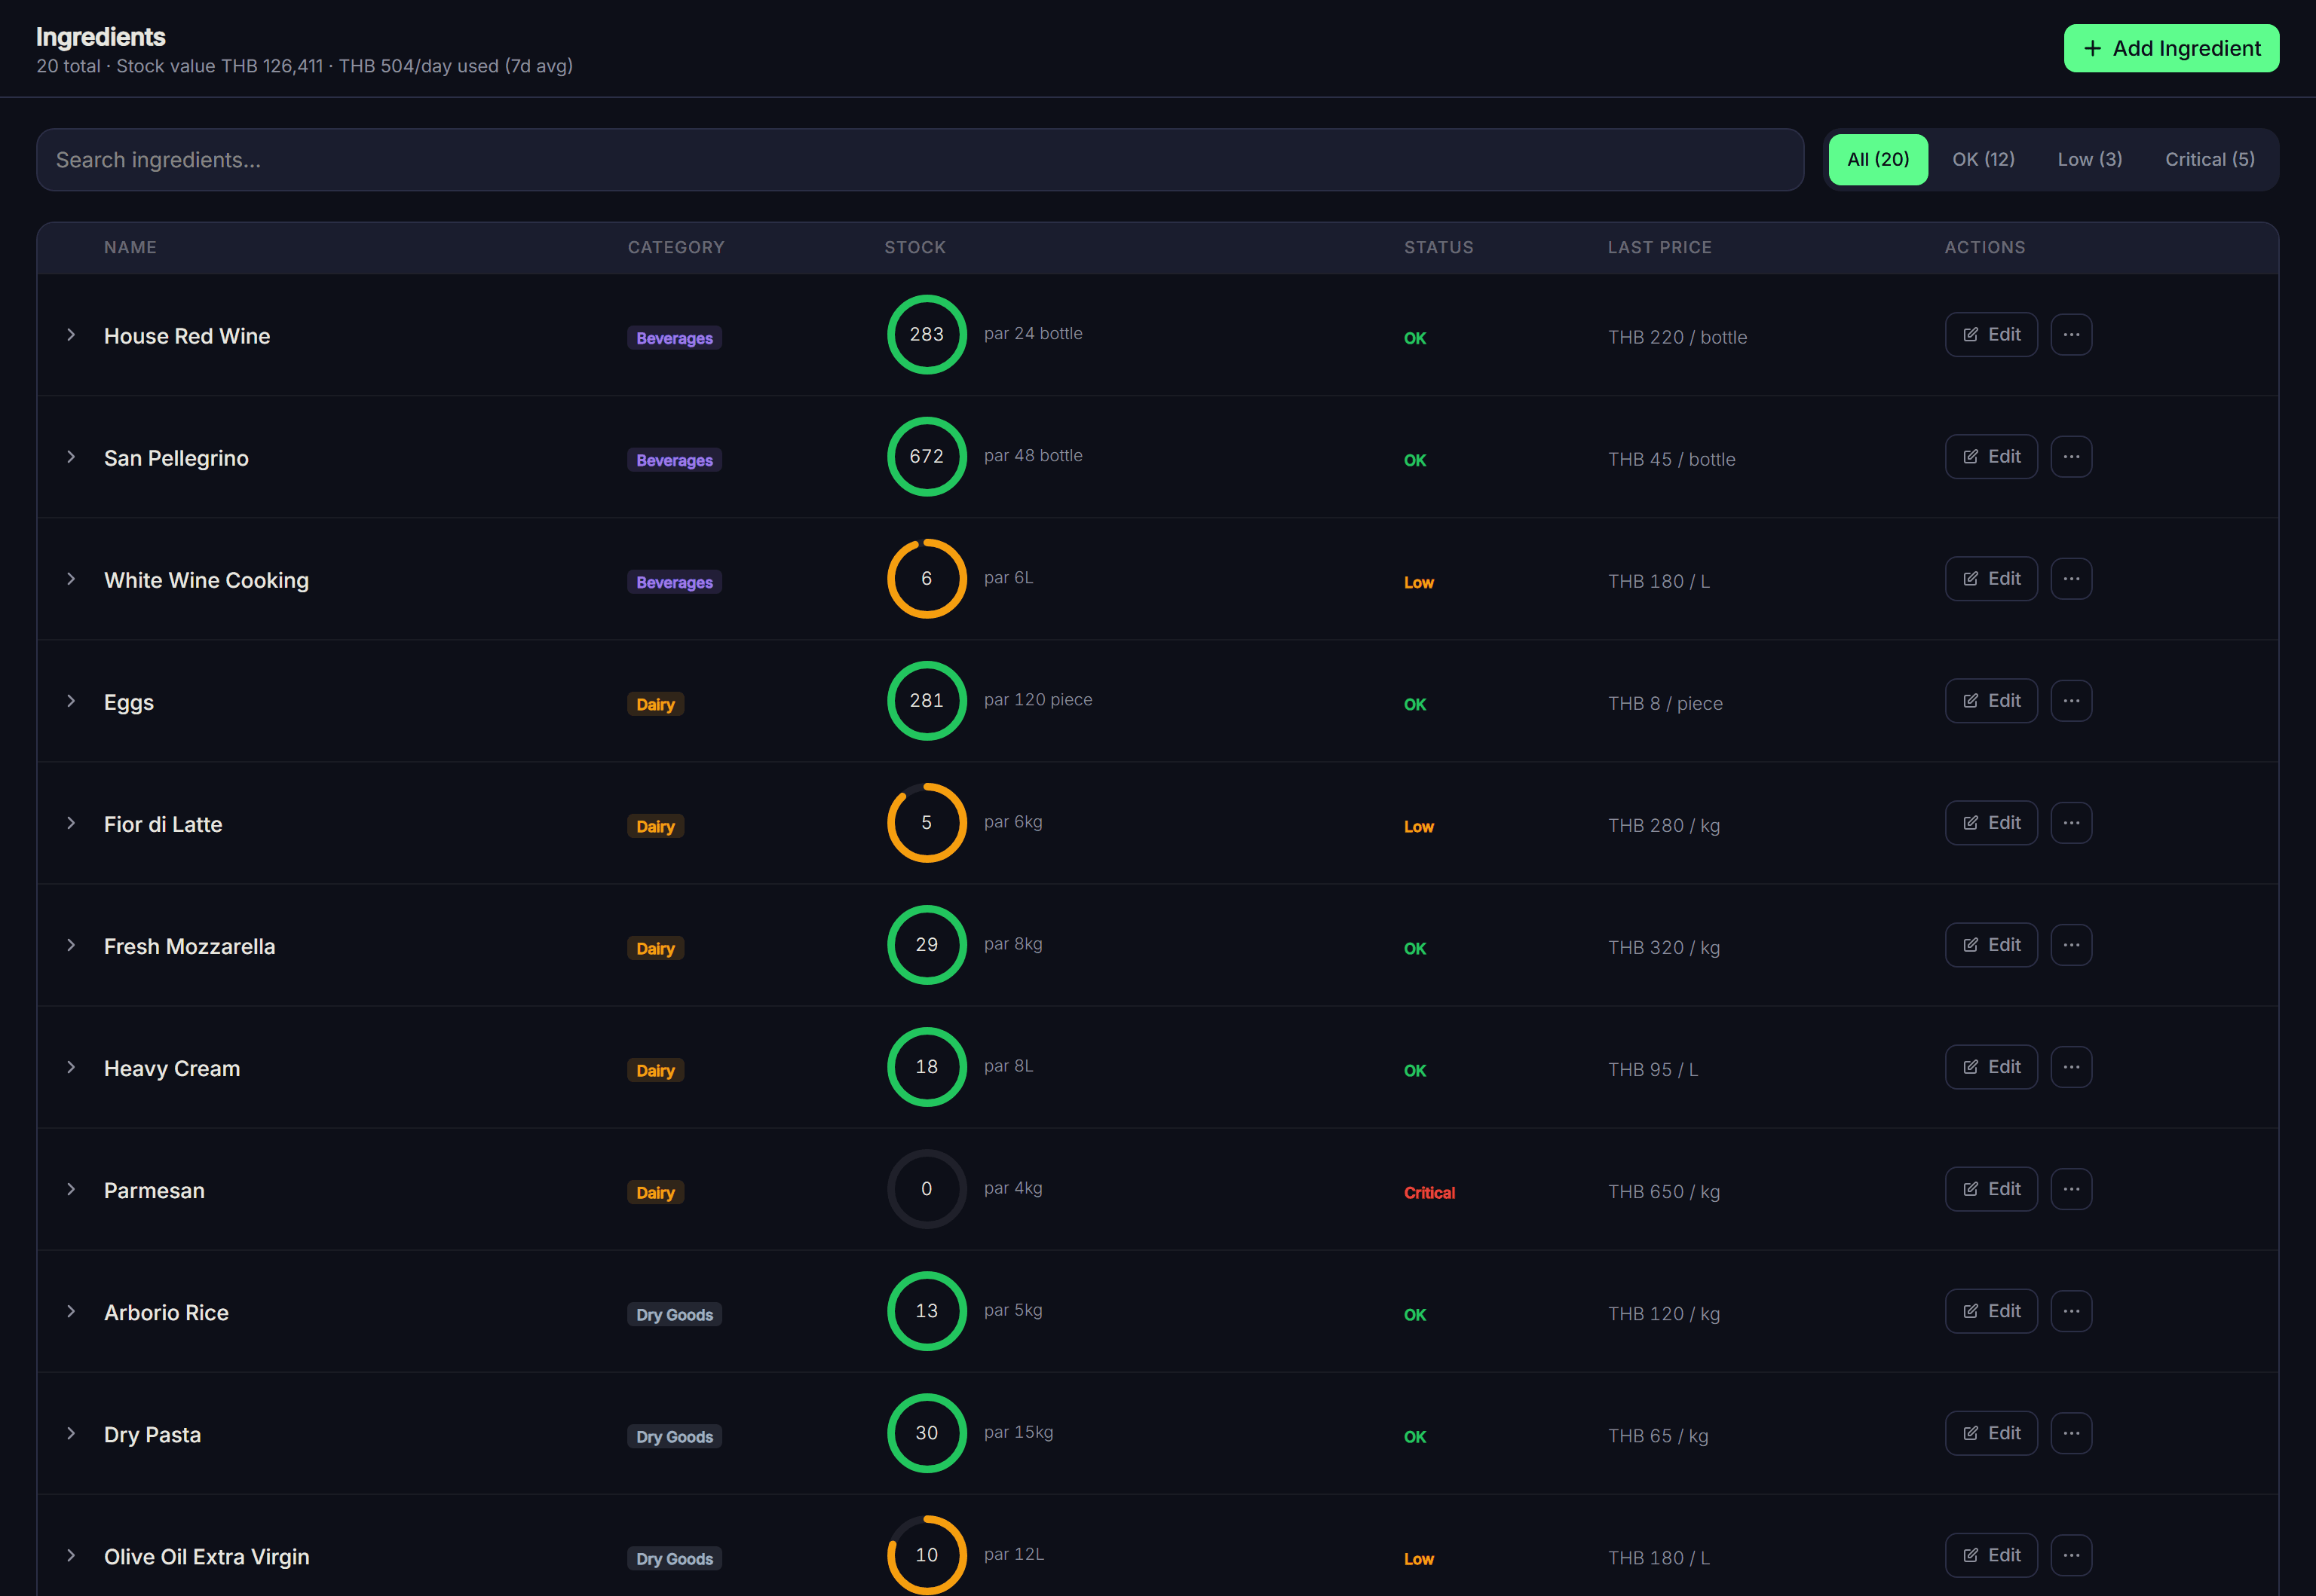Edit Fresh Mozzarella ingredient

pyautogui.click(x=1991, y=945)
